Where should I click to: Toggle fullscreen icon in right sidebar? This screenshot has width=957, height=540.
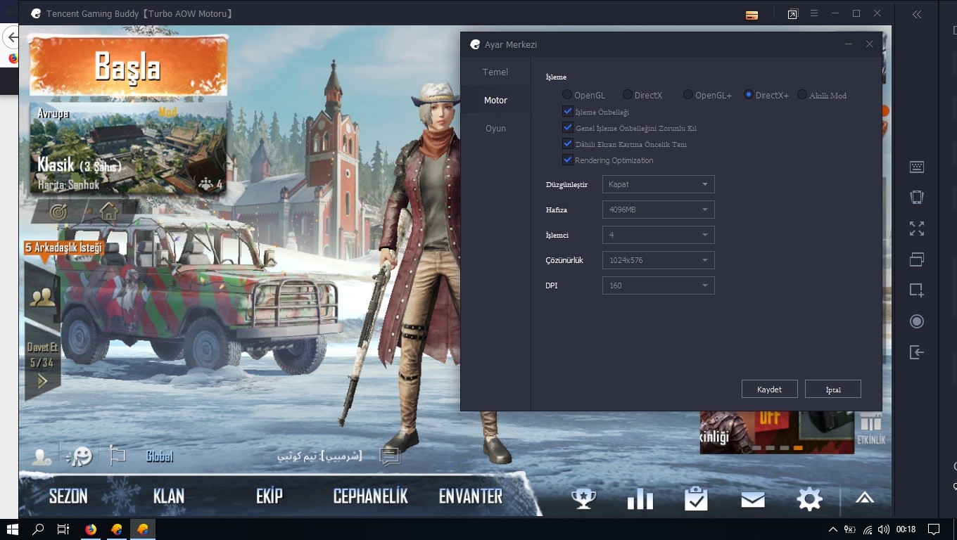(x=916, y=229)
